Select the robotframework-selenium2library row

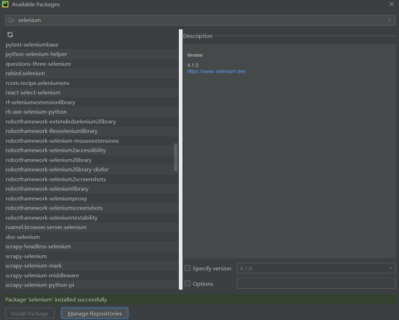tap(91, 160)
